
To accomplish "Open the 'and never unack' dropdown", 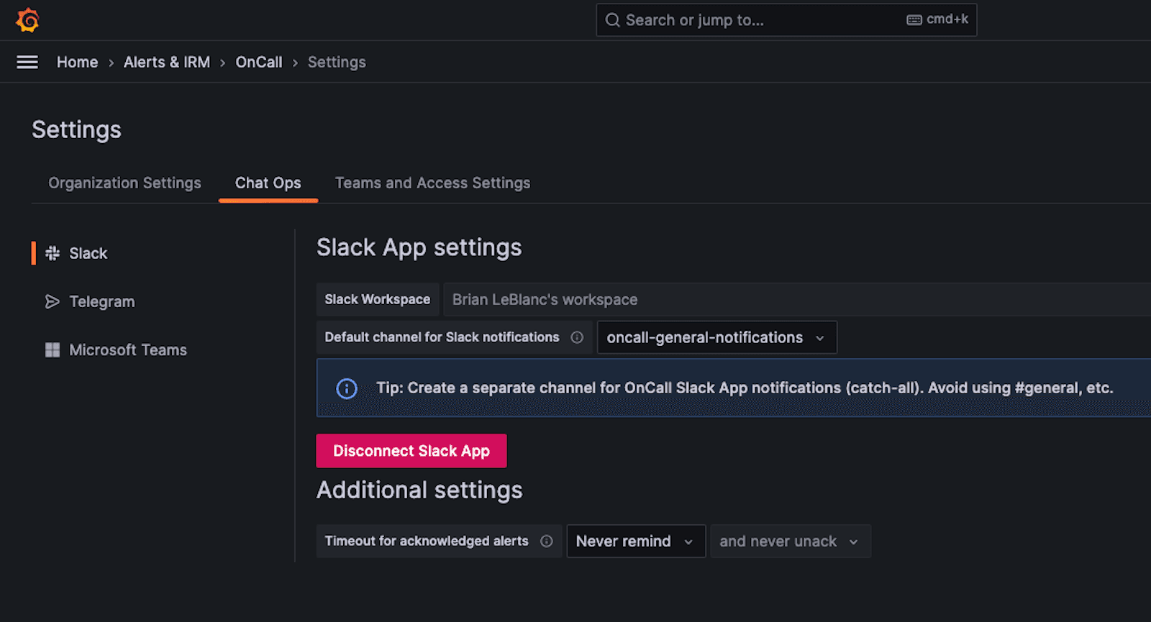I will (x=791, y=541).
